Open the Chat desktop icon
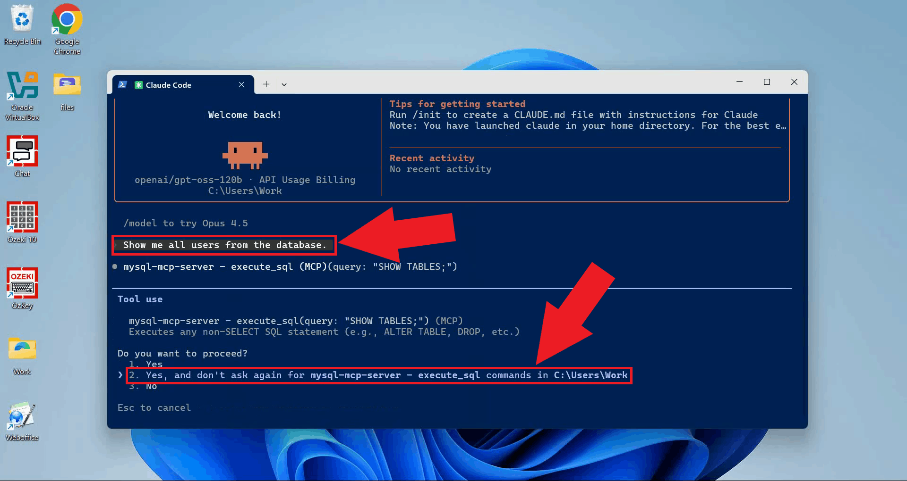907x481 pixels. [x=22, y=156]
